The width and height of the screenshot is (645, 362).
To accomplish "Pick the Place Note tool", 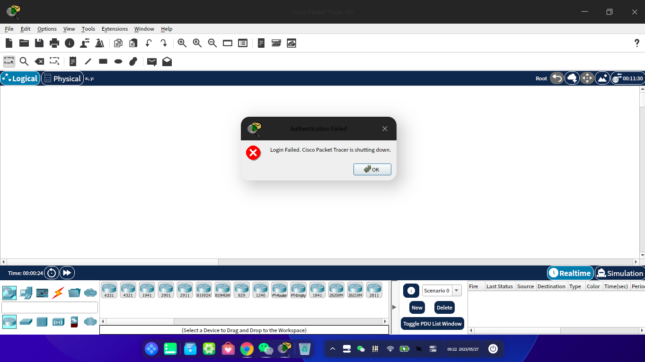I will pyautogui.click(x=73, y=61).
